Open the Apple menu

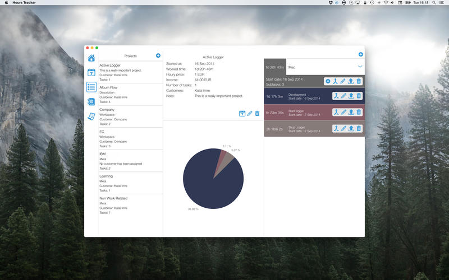[7, 3]
